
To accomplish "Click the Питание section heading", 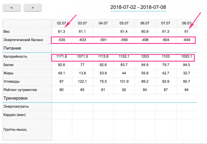I will [12, 48].
